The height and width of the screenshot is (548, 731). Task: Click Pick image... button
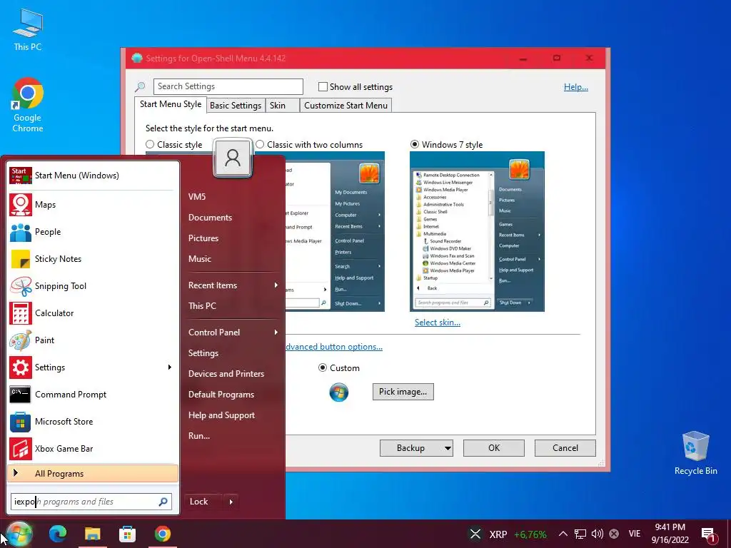(x=403, y=392)
